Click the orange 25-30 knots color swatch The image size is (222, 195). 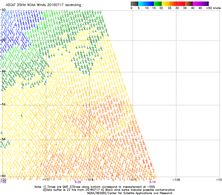pyautogui.click(x=173, y=4)
